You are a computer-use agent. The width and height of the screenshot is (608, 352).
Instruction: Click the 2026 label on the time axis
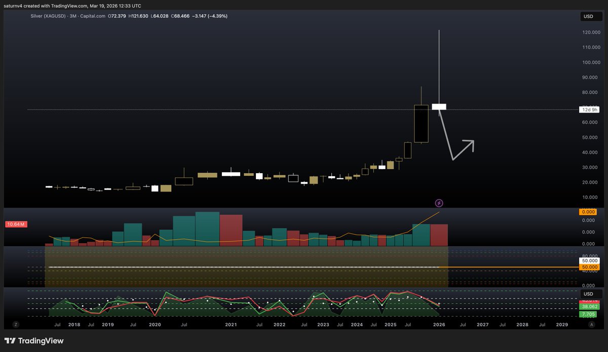click(x=438, y=324)
